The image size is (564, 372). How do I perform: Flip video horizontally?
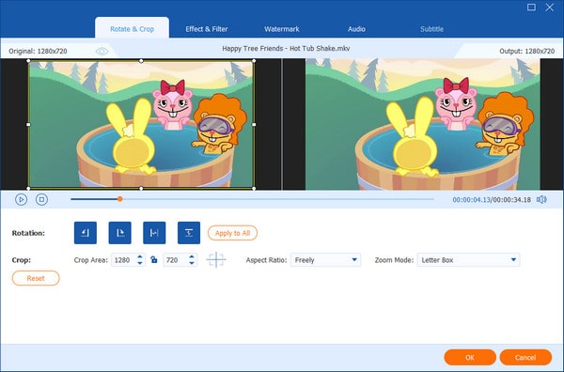154,233
